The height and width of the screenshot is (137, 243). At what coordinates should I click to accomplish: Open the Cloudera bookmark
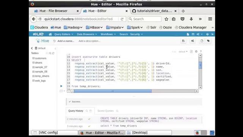(x=39, y=27)
